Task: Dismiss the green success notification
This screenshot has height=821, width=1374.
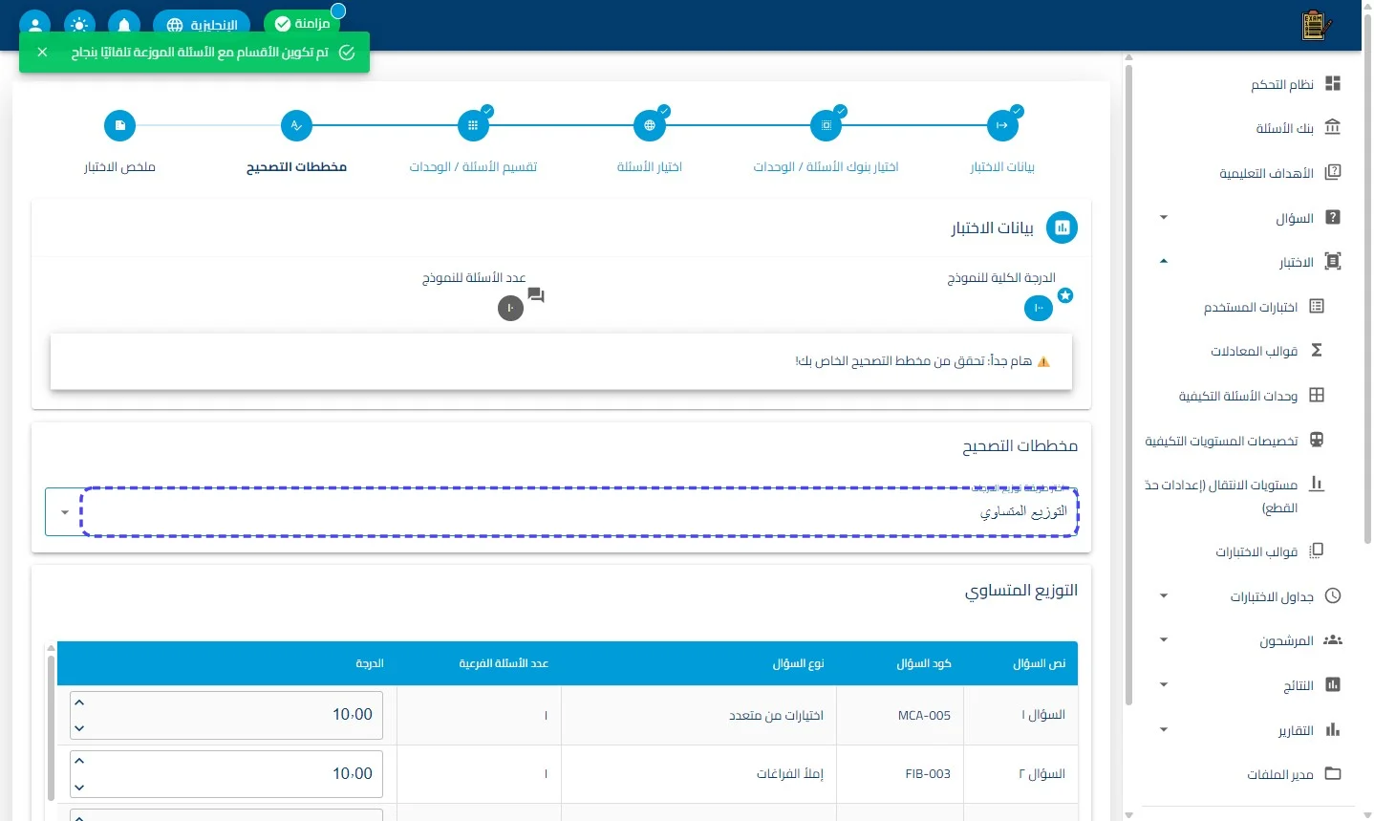Action: (42, 53)
